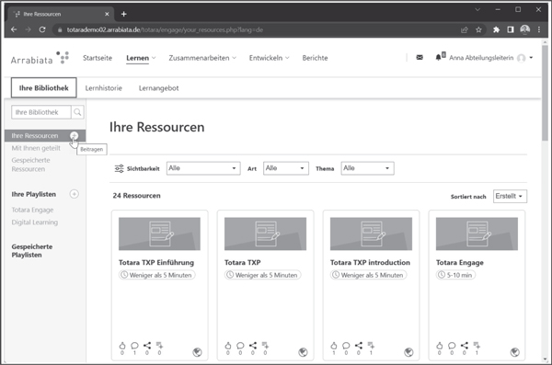The height and width of the screenshot is (365, 552).
Task: Open Gespeicherte Playlisten
Action: coord(31,251)
